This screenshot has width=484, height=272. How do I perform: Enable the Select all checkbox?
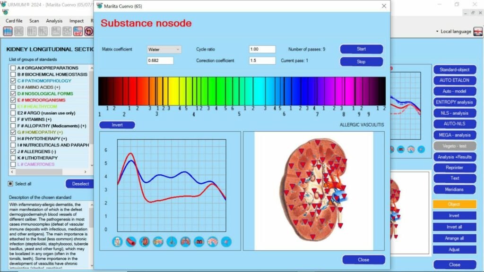10,184
